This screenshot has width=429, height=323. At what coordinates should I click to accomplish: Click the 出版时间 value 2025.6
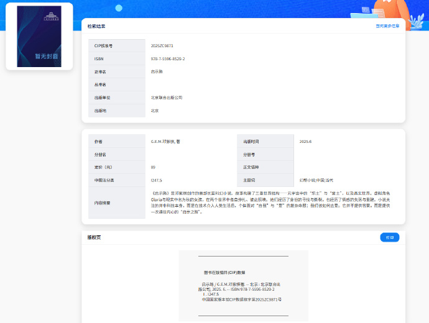coord(305,142)
